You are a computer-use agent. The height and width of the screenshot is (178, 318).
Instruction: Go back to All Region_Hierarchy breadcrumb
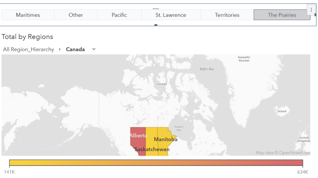coord(29,49)
